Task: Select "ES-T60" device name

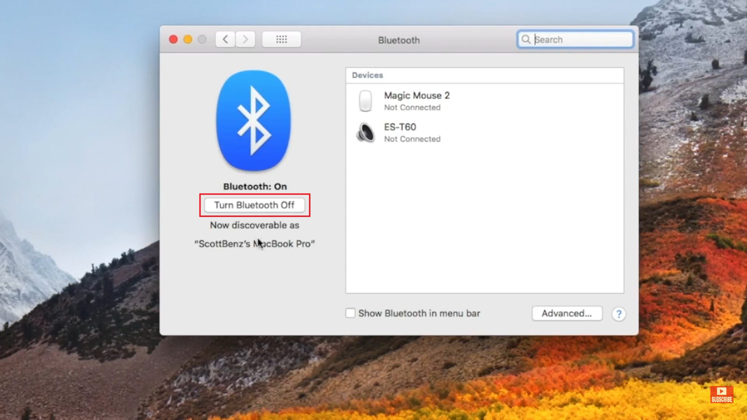Action: click(x=400, y=127)
